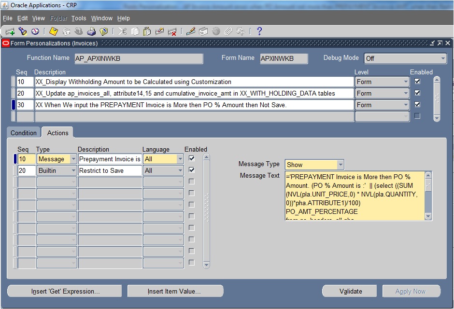Switch to the Condition tab
454x309 pixels.
coord(23,132)
